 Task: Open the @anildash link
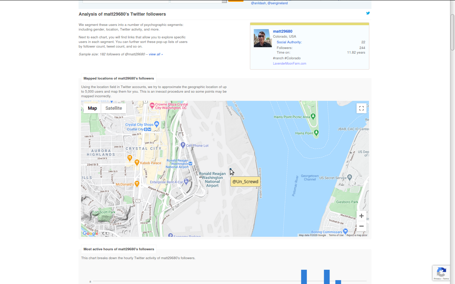pos(258,3)
